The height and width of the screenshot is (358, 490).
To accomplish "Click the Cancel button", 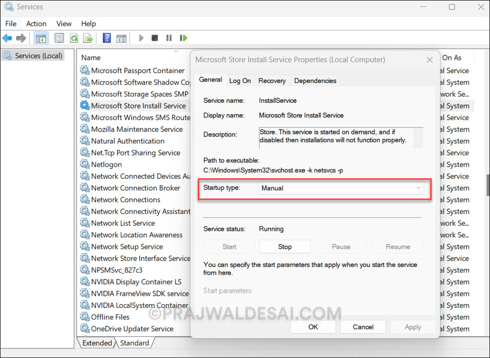I will (x=363, y=327).
